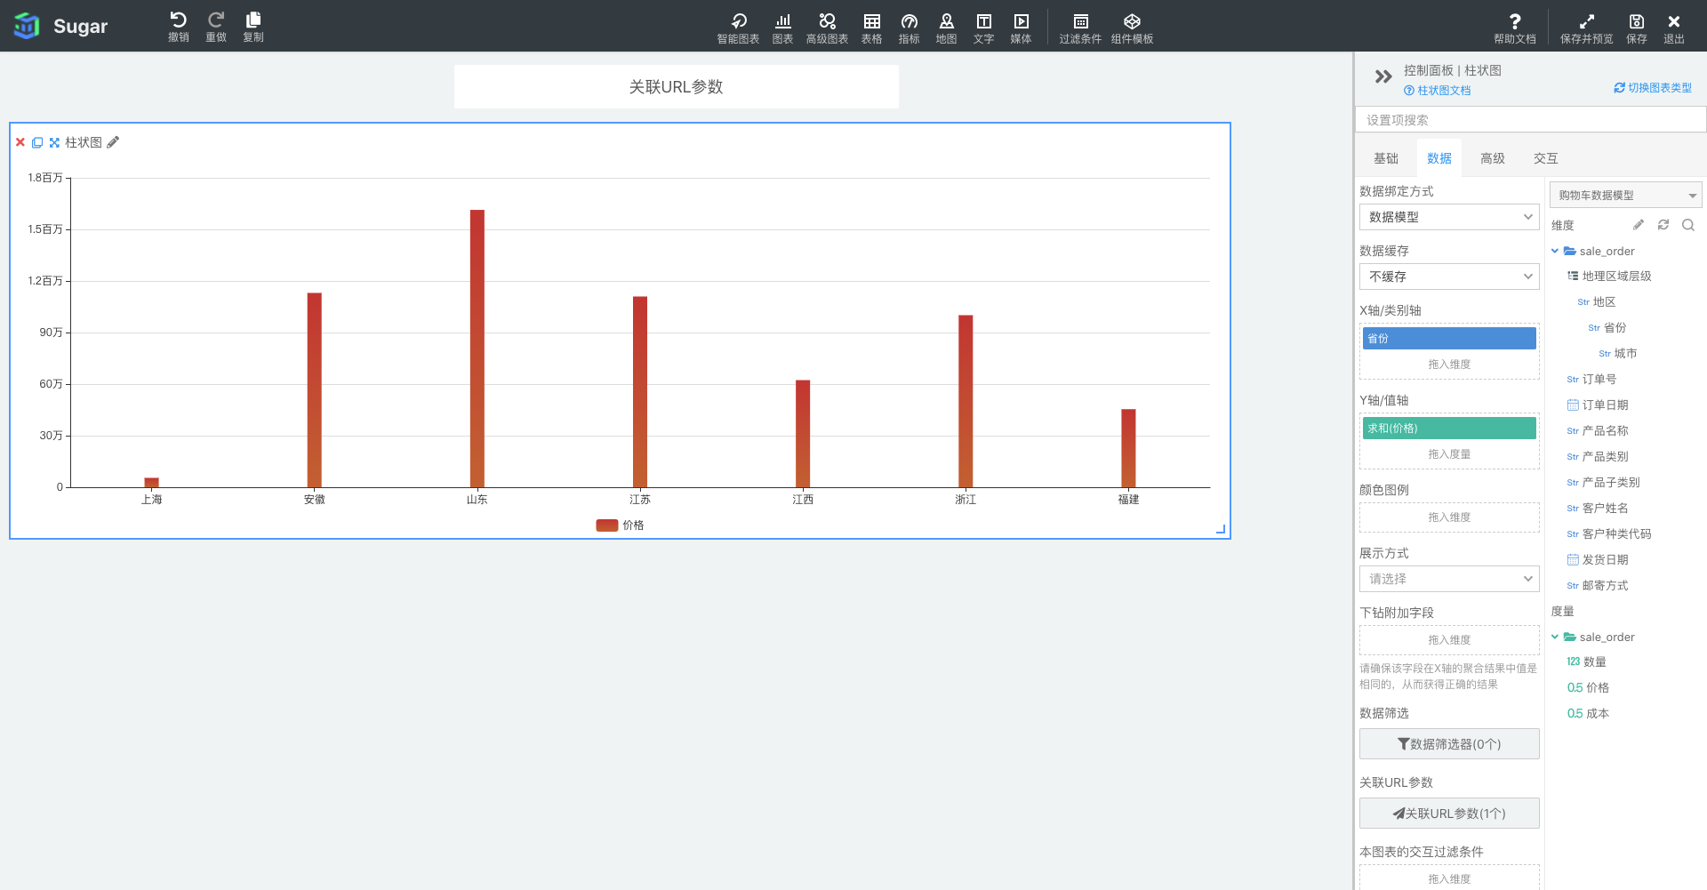Open 过滤条件 filter conditions tool
Viewport: 1707px width, 890px height.
[x=1080, y=28]
